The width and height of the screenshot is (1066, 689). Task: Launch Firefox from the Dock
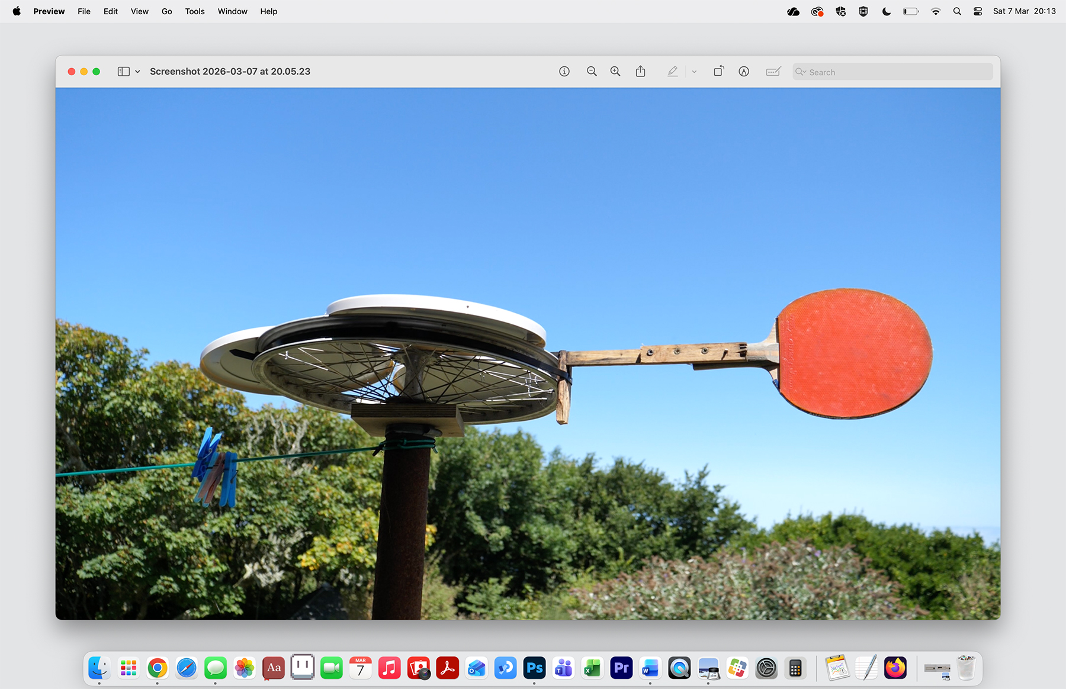coord(895,668)
